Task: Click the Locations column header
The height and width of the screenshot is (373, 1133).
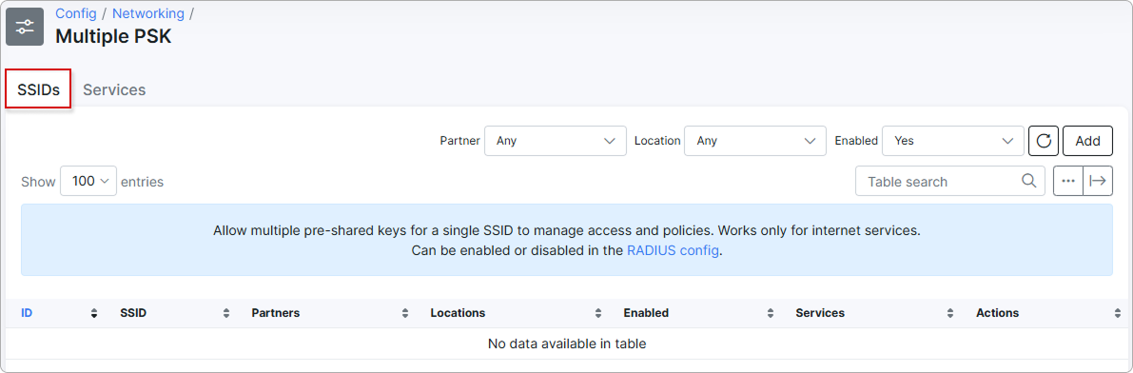Action: 458,313
